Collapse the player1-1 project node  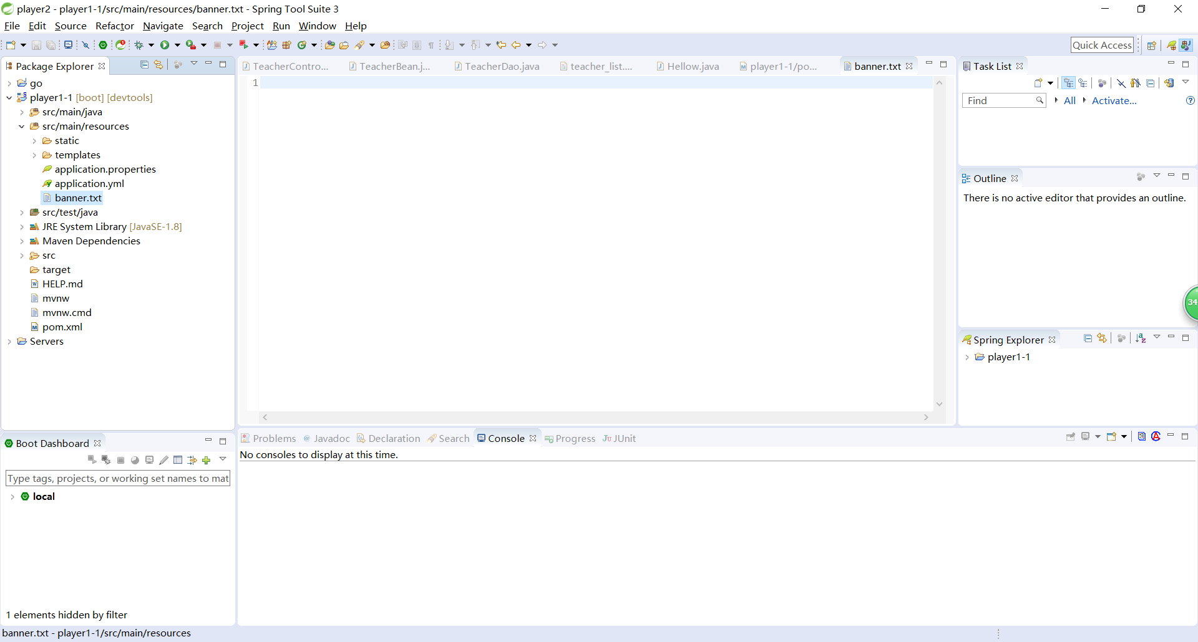[9, 98]
